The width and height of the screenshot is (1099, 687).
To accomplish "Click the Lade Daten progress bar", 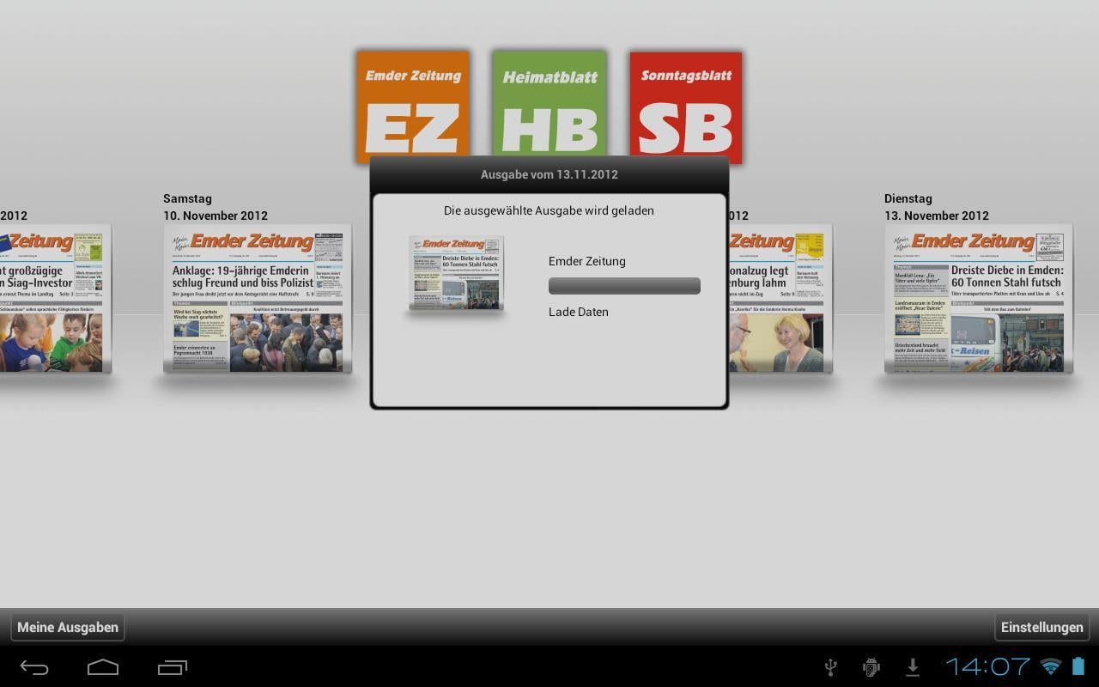I will 624,286.
